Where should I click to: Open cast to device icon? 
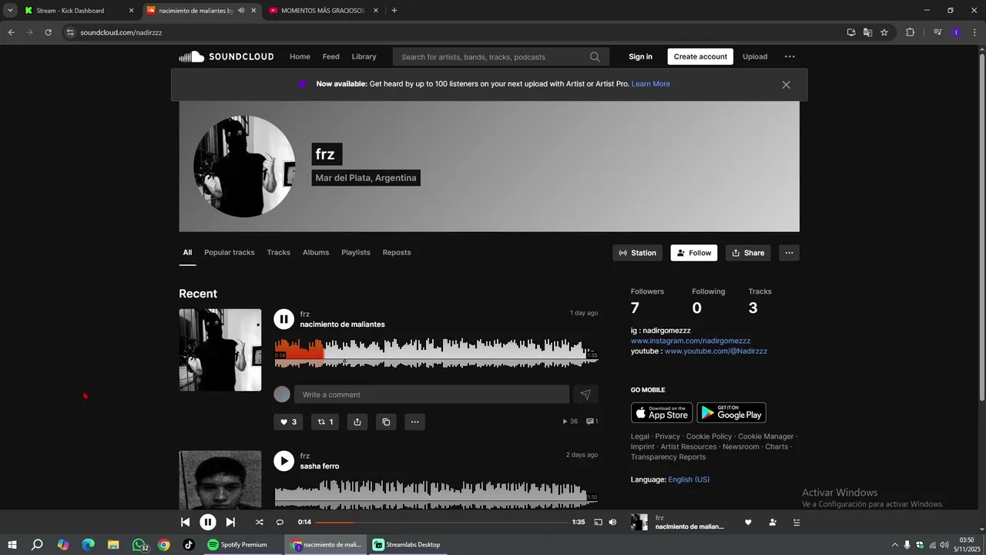coord(598,522)
